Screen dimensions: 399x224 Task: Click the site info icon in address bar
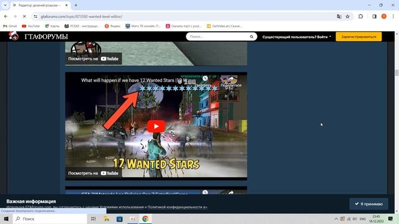(36, 16)
